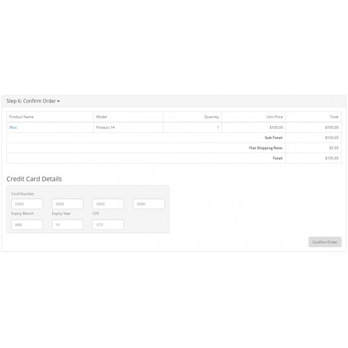The width and height of the screenshot is (348, 348).
Task: Click the Credit Card Details heading
Action: (34, 179)
